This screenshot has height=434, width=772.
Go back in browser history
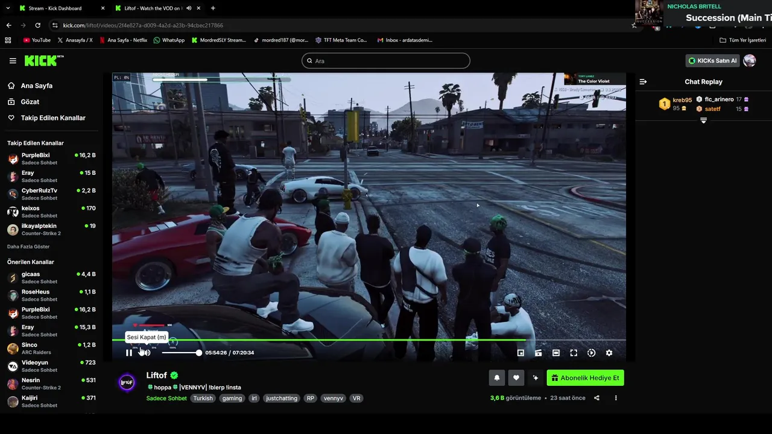pyautogui.click(x=8, y=25)
